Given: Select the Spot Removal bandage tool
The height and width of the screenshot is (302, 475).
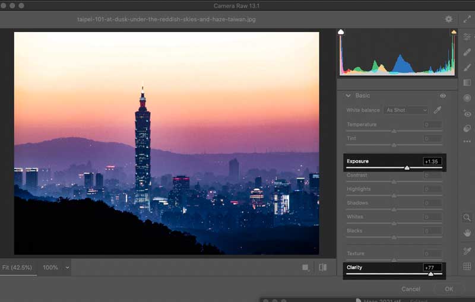Looking at the screenshot, I should click(x=467, y=52).
